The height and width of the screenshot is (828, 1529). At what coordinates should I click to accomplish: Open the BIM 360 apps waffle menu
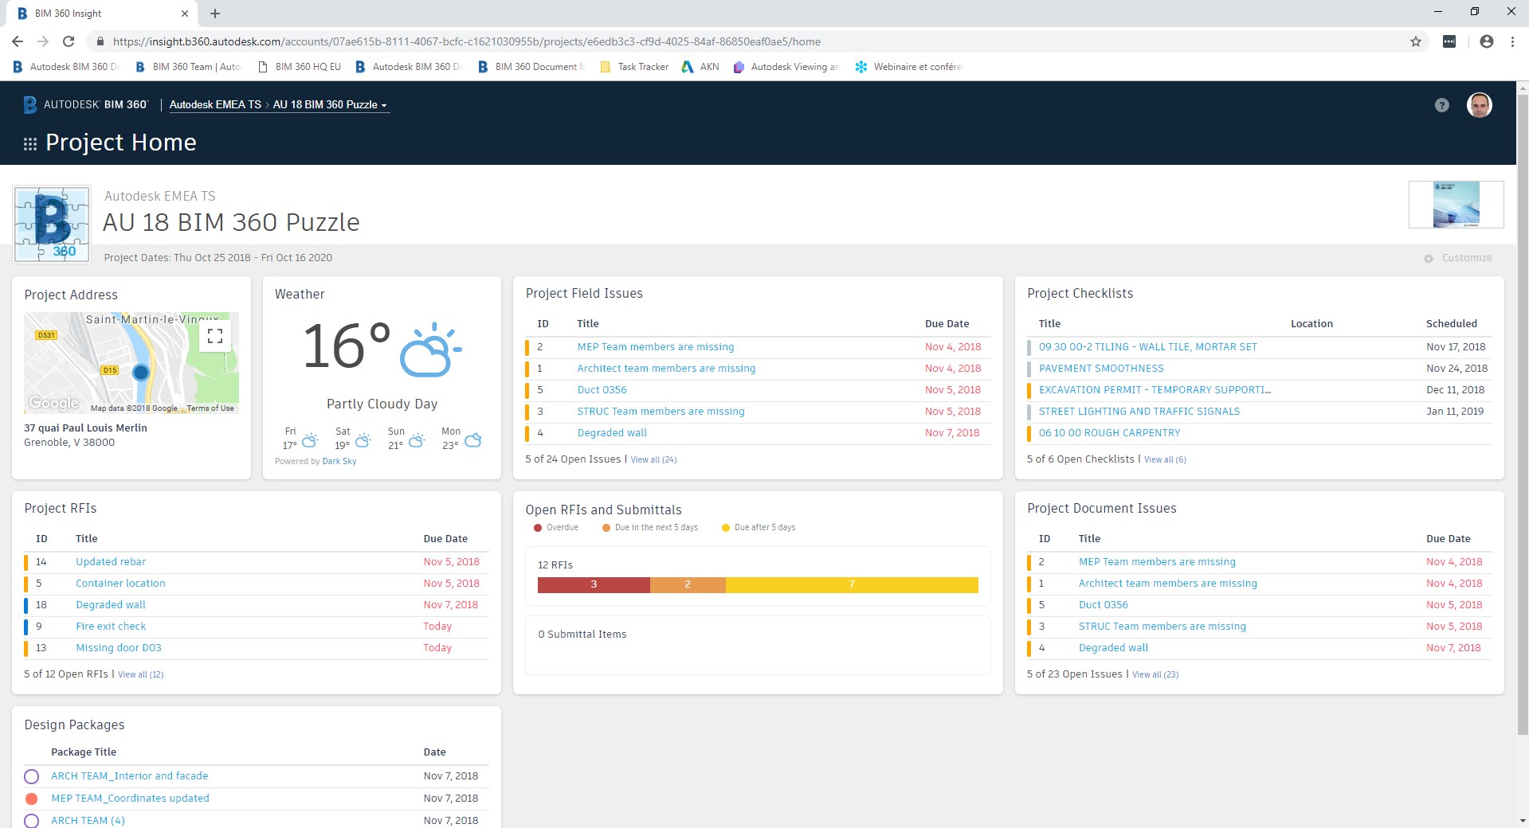click(29, 143)
